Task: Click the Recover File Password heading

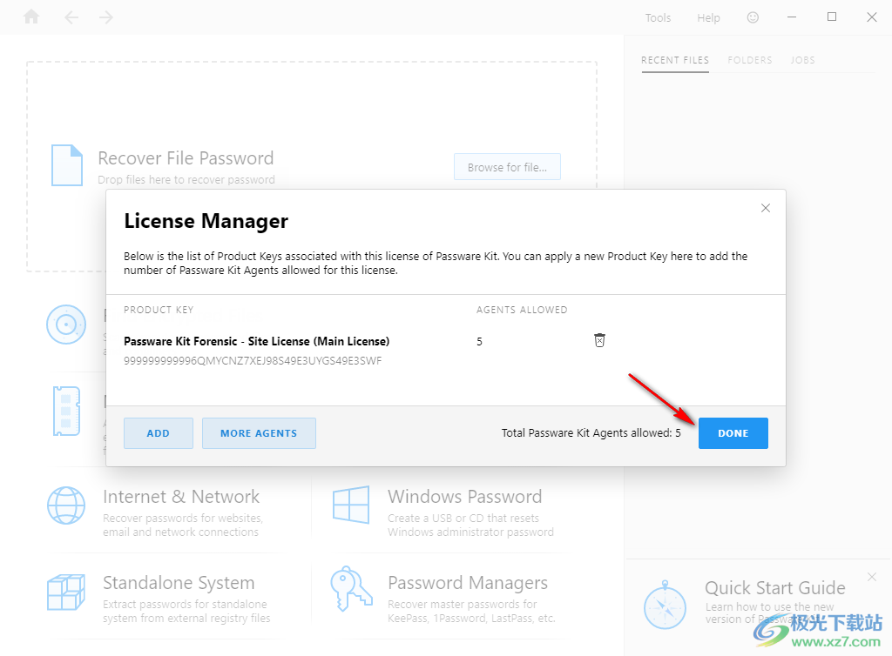Action: [x=186, y=157]
